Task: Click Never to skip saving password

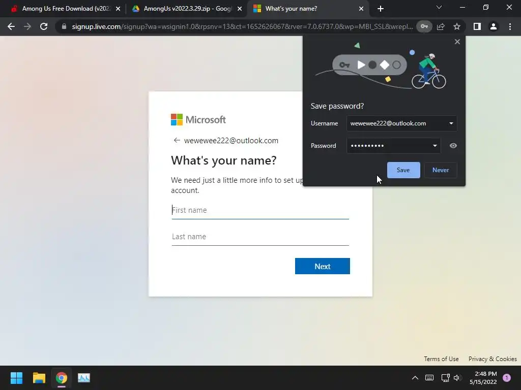Action: point(441,170)
